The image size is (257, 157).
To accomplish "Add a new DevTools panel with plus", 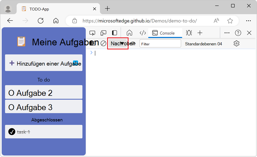I will point(200,33).
